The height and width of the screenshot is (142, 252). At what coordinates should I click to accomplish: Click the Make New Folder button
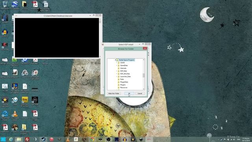coord(114,93)
